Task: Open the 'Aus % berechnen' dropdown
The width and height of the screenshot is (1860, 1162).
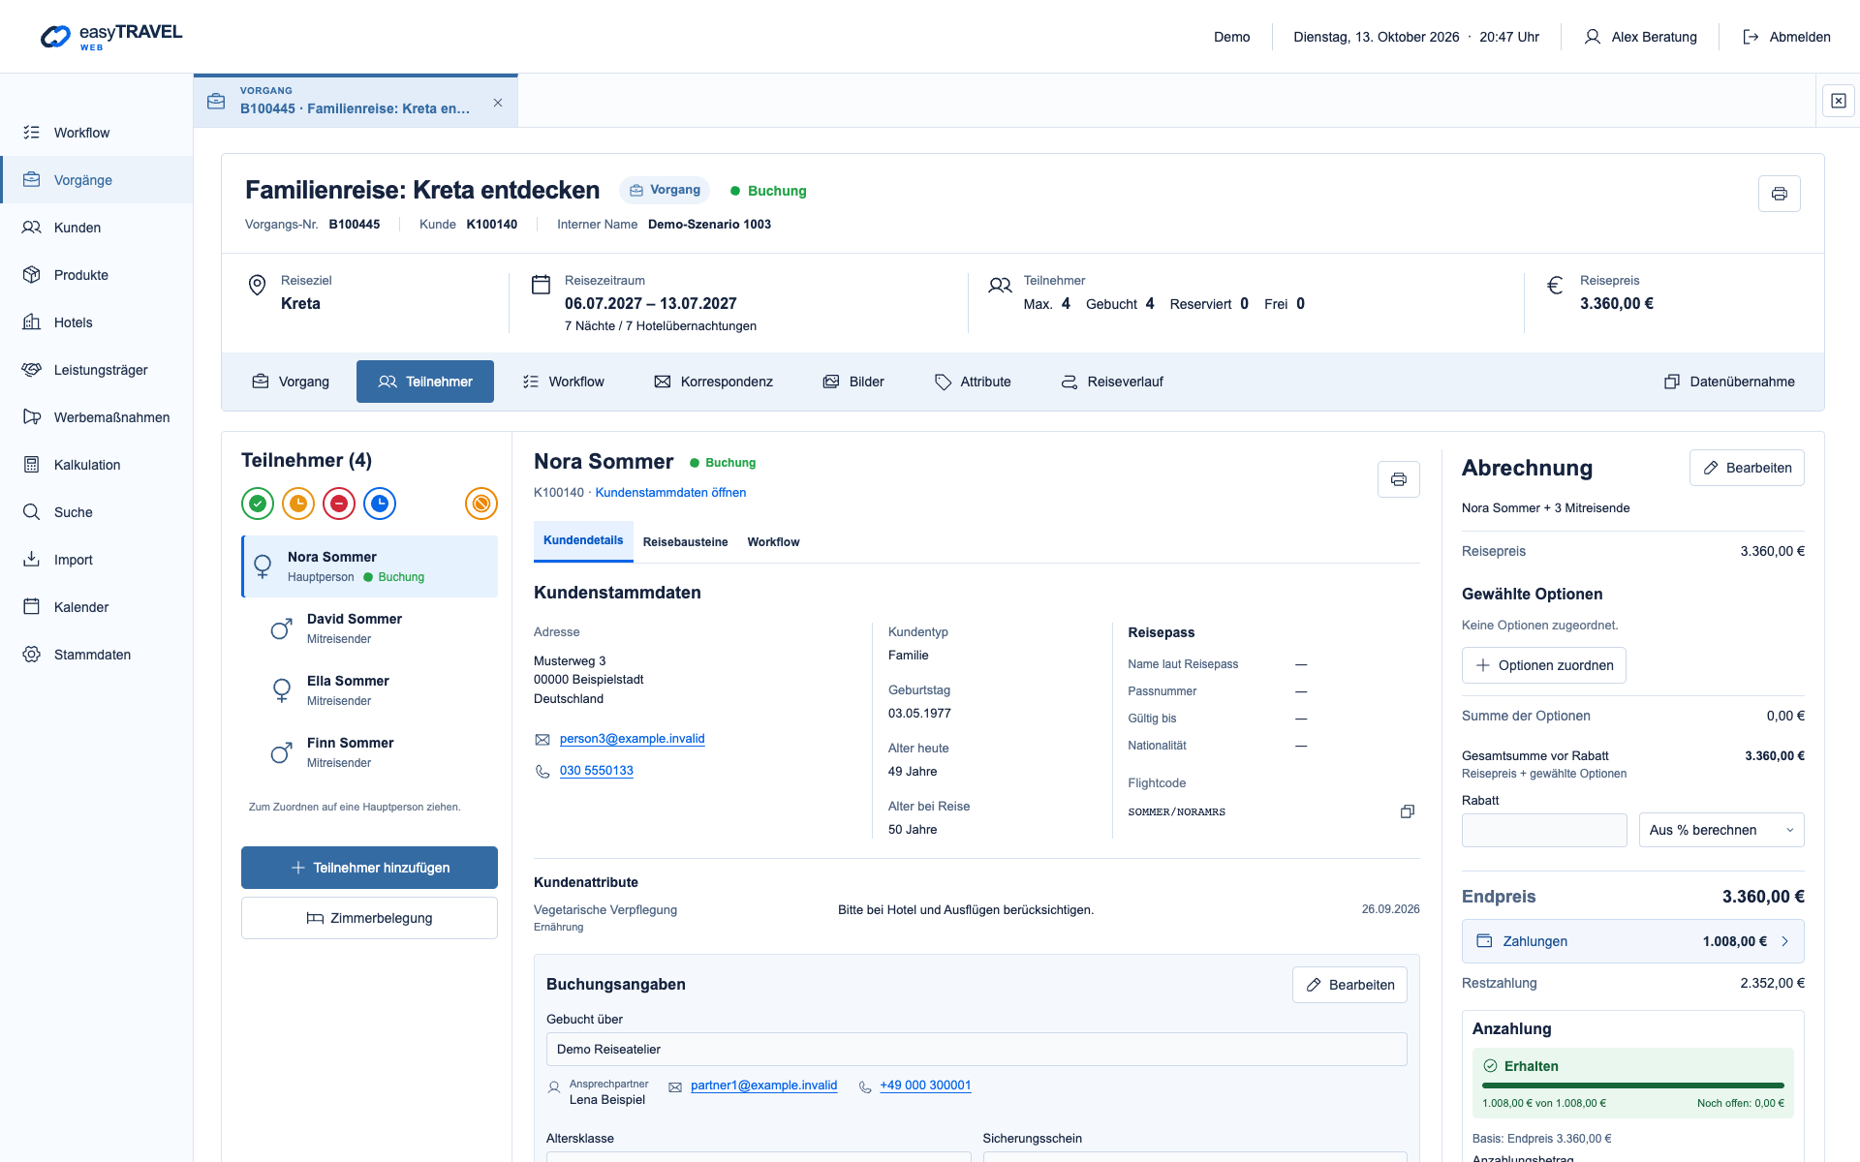Action: (1720, 830)
